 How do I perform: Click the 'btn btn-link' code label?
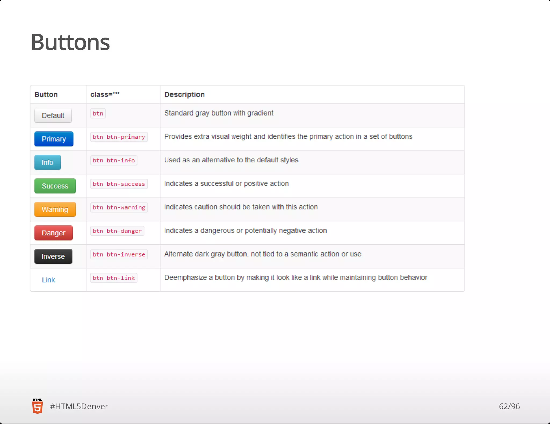114,278
